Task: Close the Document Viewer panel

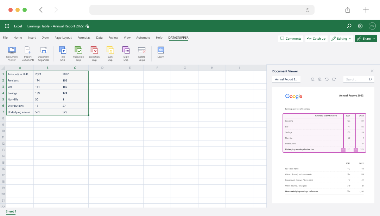Action: [x=372, y=71]
